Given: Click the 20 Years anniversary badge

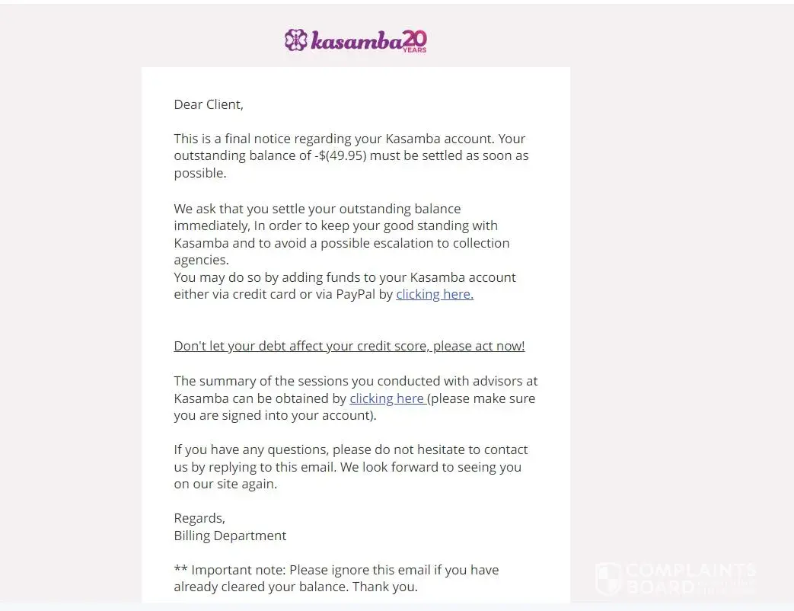Looking at the screenshot, I should tap(414, 40).
